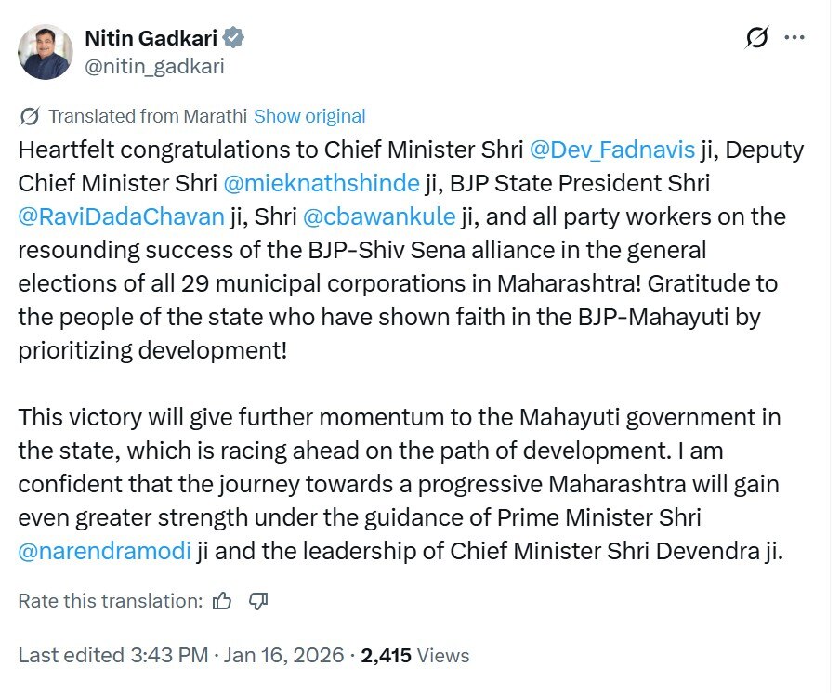
Task: Click the 'Translated from Marathi' label
Action: [x=148, y=116]
